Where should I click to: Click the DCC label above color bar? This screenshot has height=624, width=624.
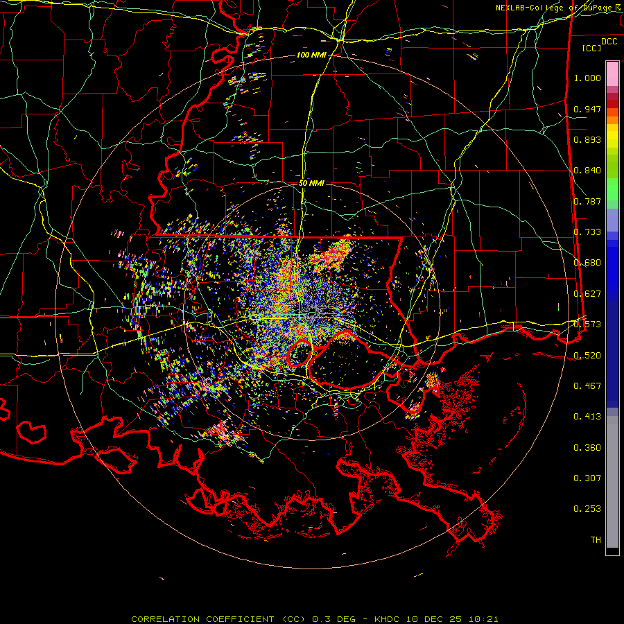(609, 42)
